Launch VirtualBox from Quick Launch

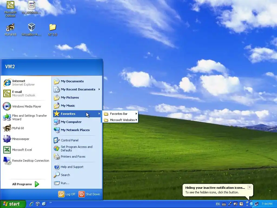(x=38, y=204)
